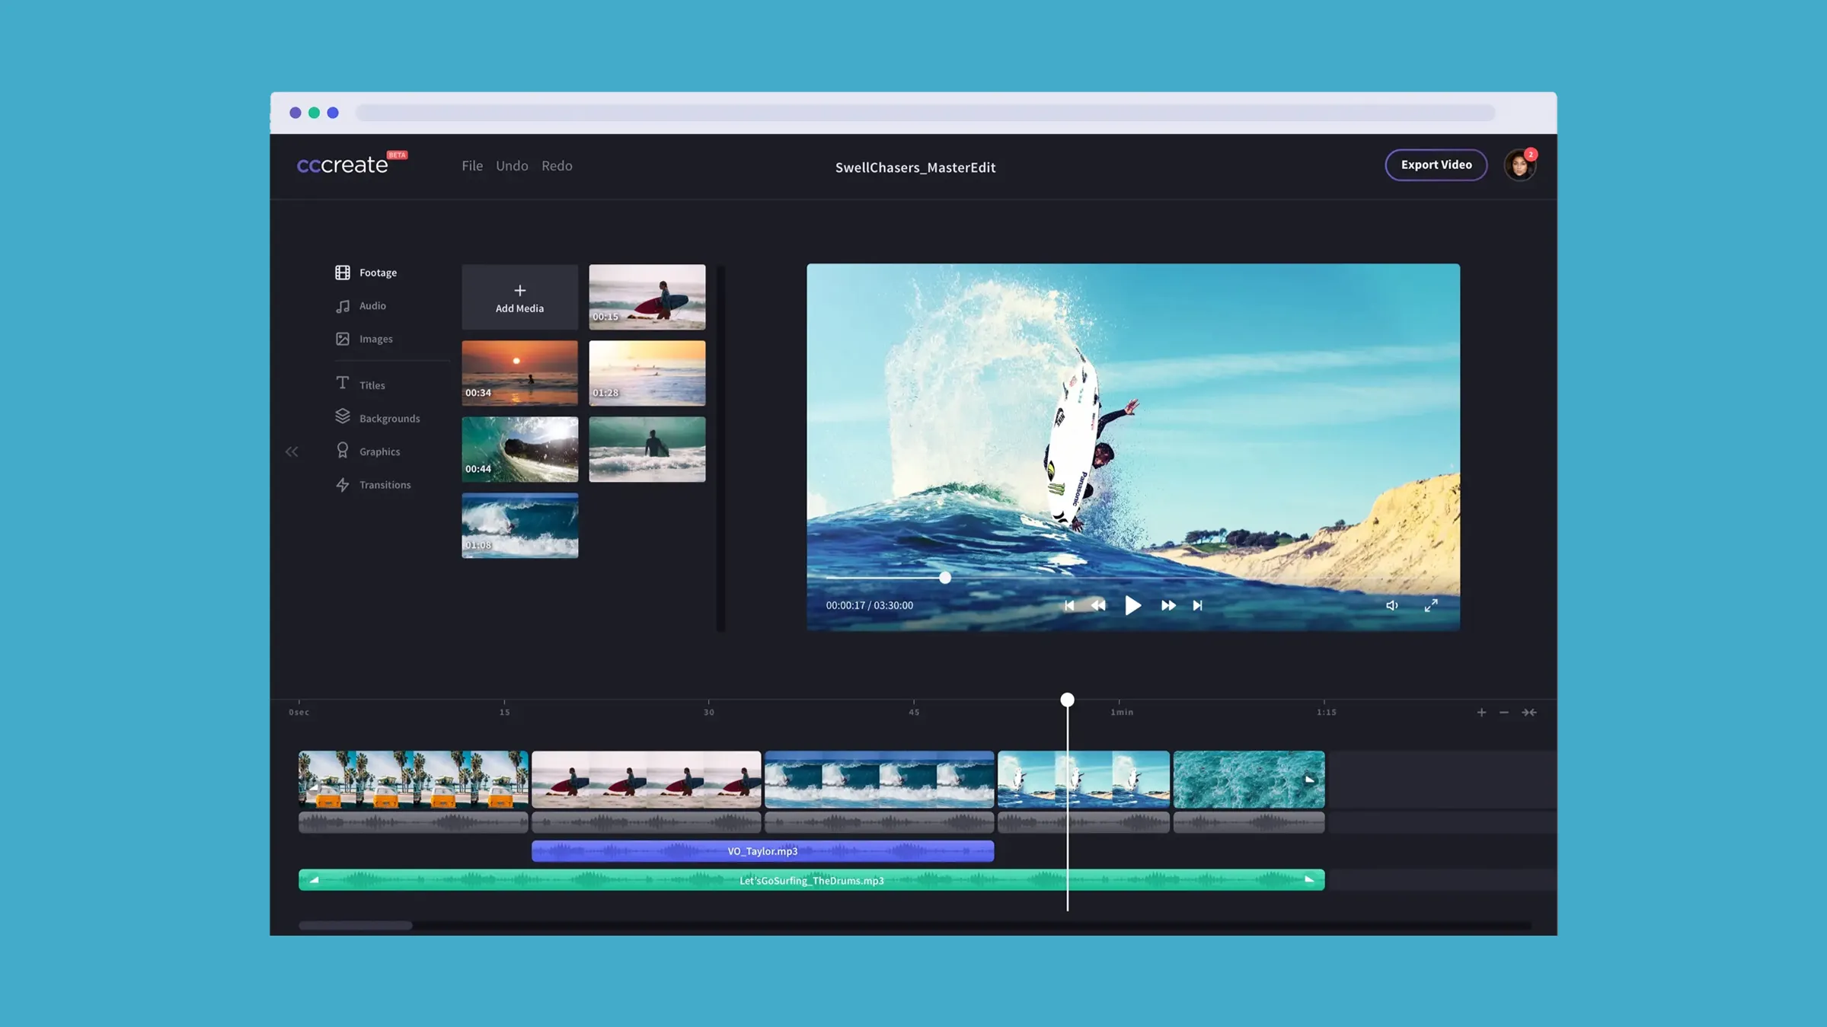Rewind the preview playback
The height and width of the screenshot is (1027, 1827).
1097,605
